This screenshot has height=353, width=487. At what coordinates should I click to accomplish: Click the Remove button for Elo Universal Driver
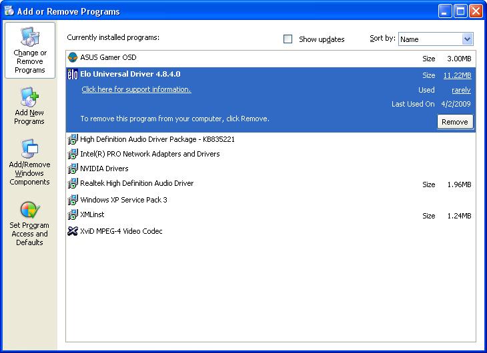pyautogui.click(x=455, y=122)
